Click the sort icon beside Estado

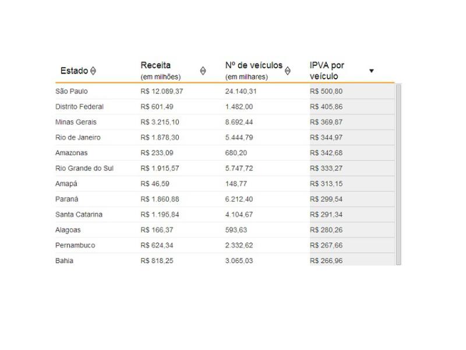[x=93, y=71]
